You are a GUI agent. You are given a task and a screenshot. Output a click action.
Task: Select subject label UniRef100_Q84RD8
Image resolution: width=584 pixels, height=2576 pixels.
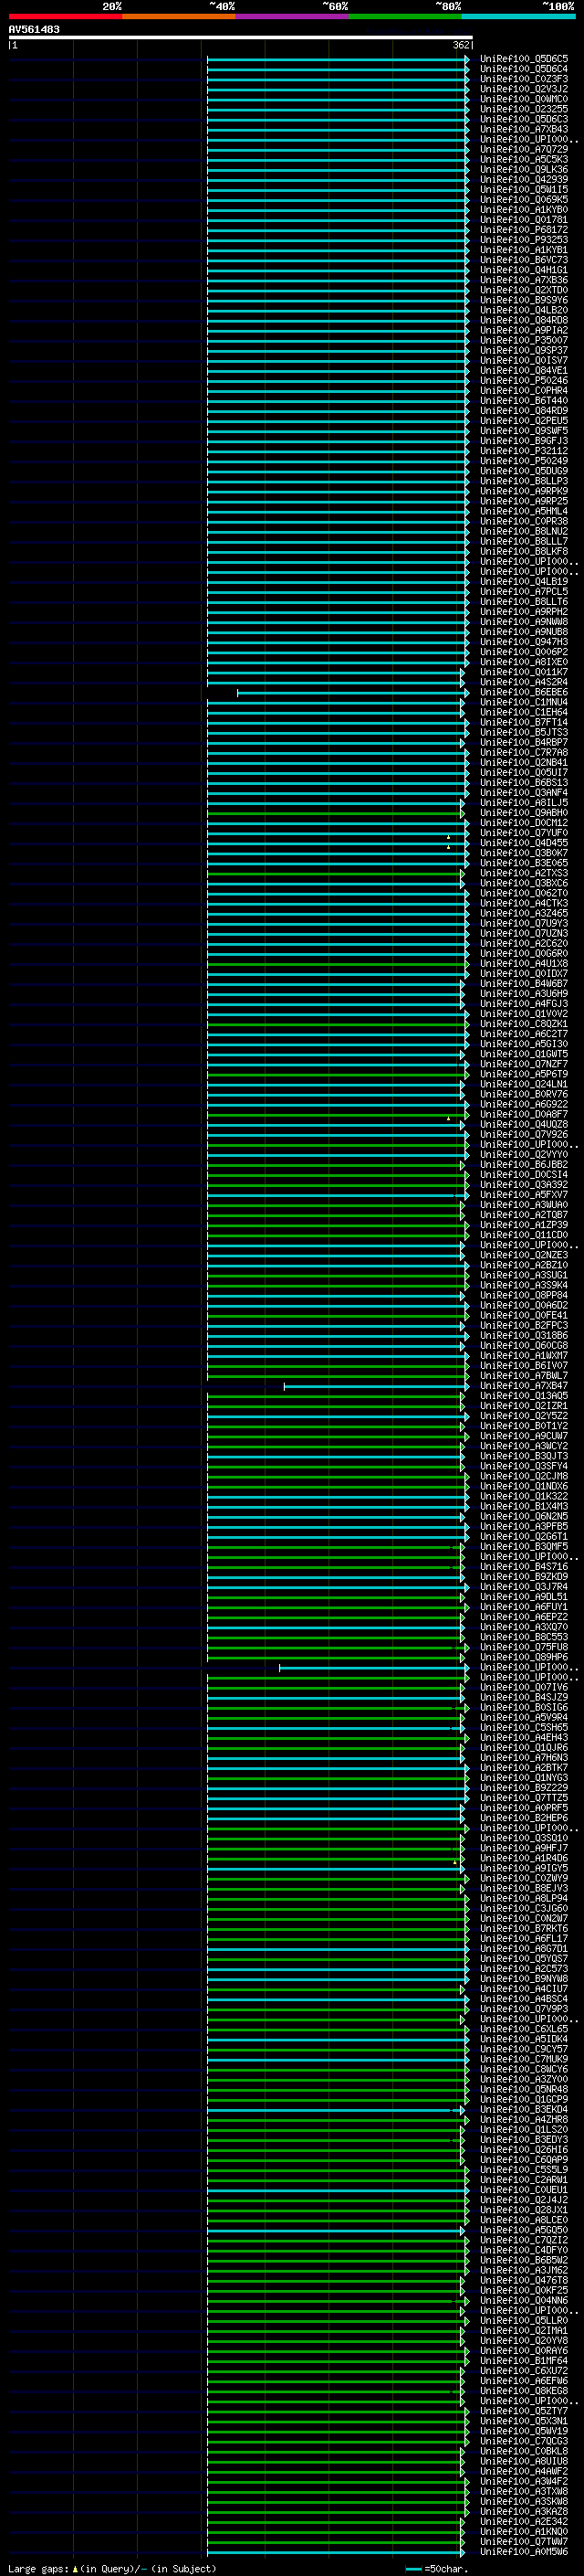tap(524, 320)
